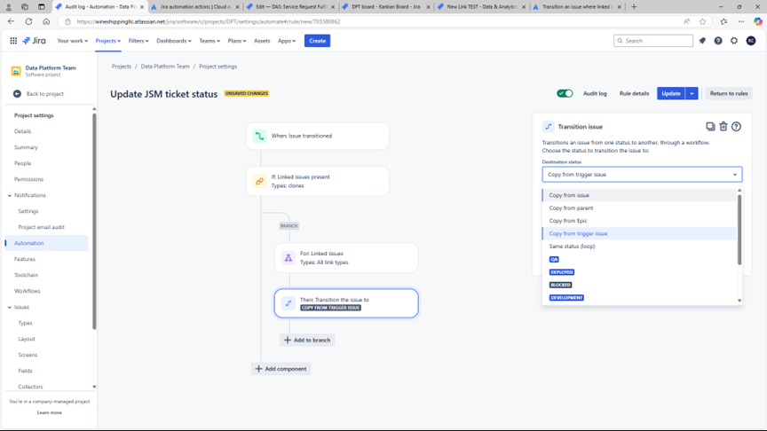
Task: Open help for the Transition issue panel
Action: (736, 127)
